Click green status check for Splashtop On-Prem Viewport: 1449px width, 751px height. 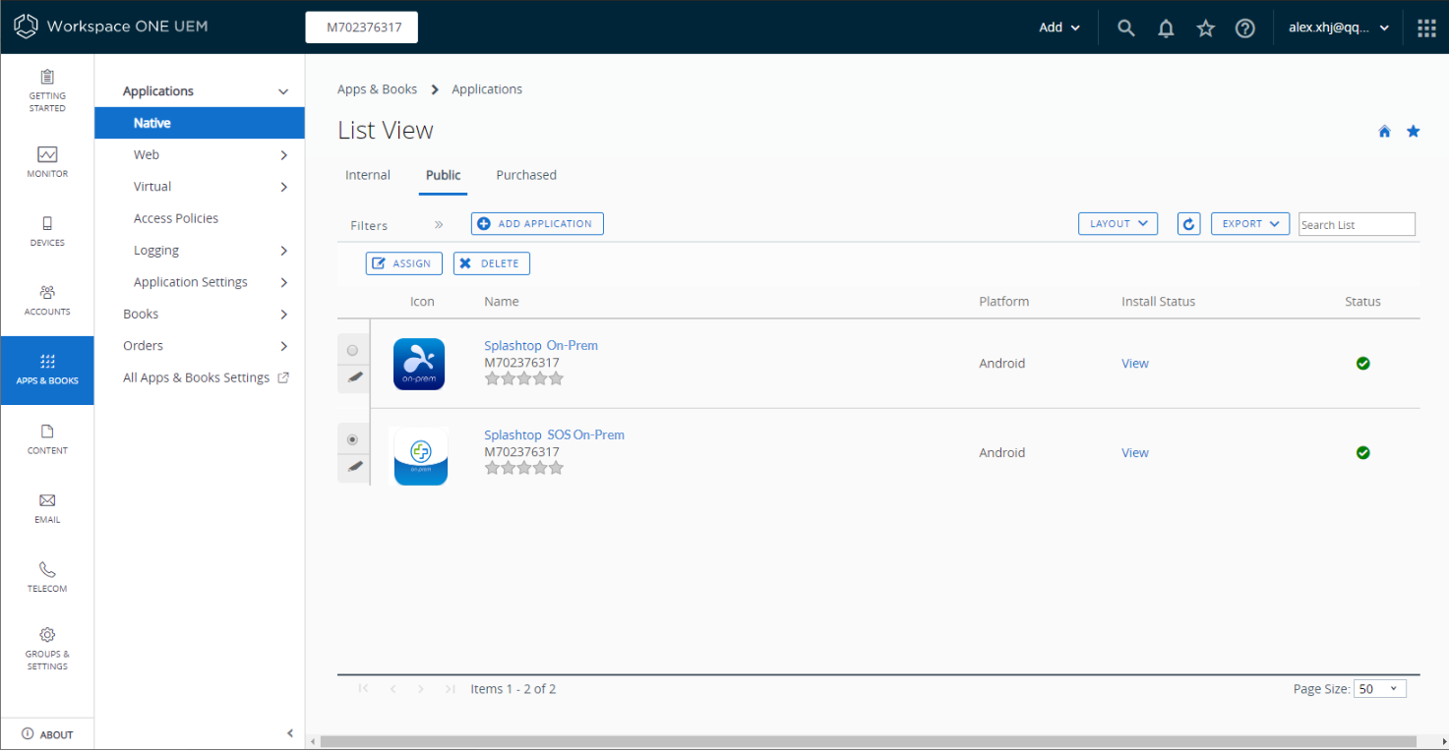[x=1362, y=363]
